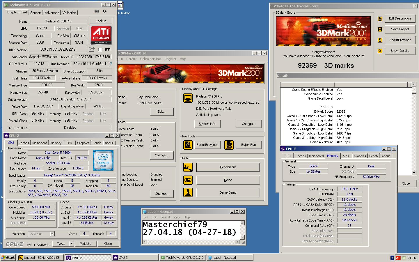This screenshot has height=262, width=419.
Task: Open the Socket #1 selection dropdown
Action: coord(52,234)
